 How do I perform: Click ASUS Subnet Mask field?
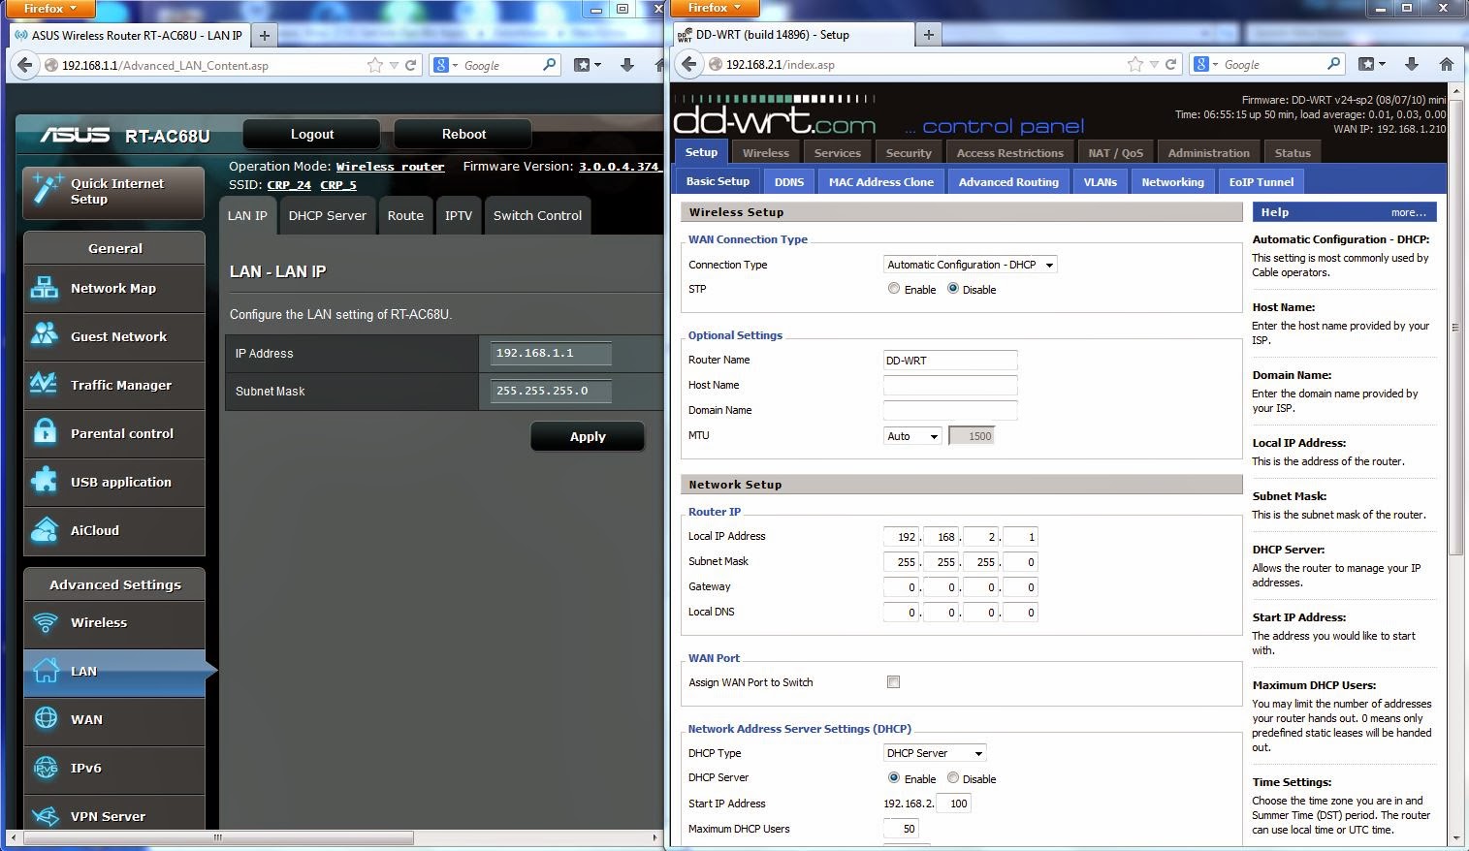tap(551, 392)
